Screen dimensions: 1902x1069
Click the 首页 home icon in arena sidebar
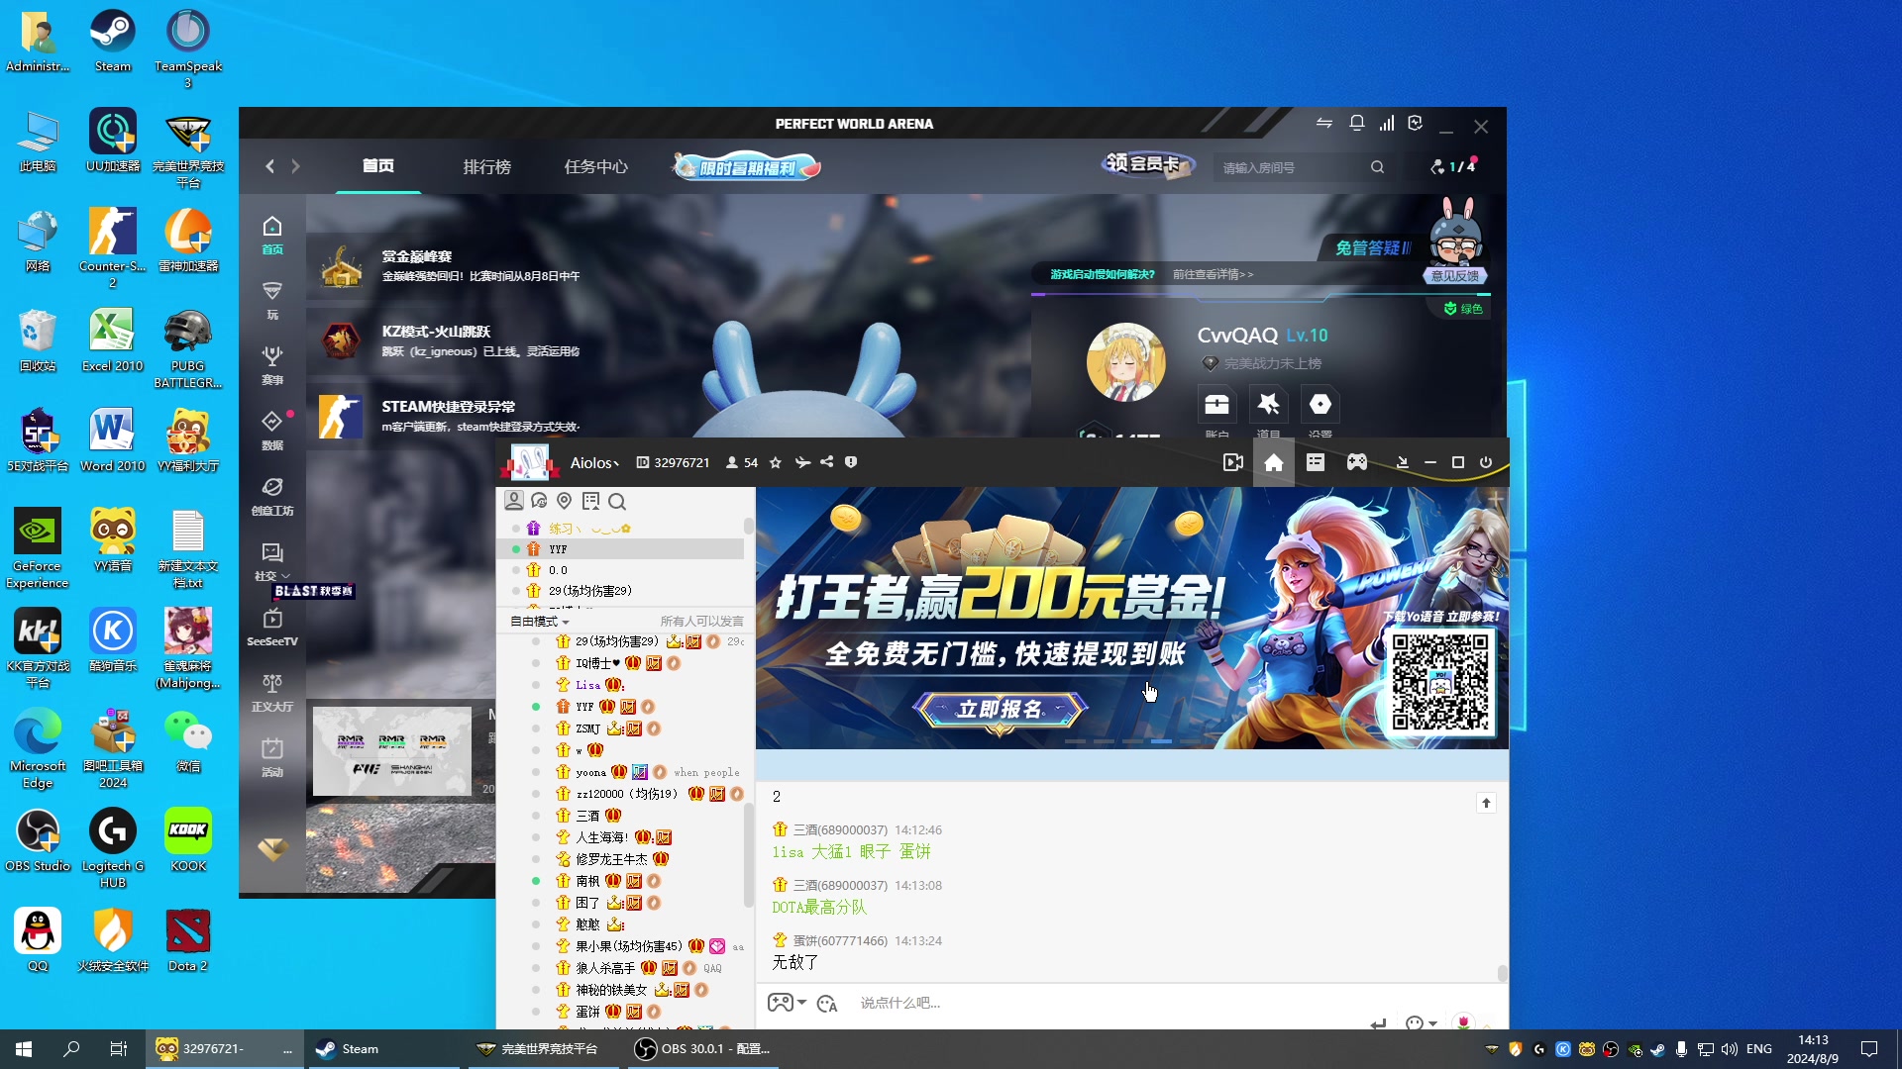pyautogui.click(x=272, y=236)
